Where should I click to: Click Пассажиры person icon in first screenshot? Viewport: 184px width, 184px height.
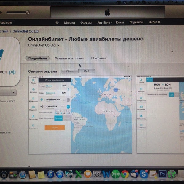point(33,116)
